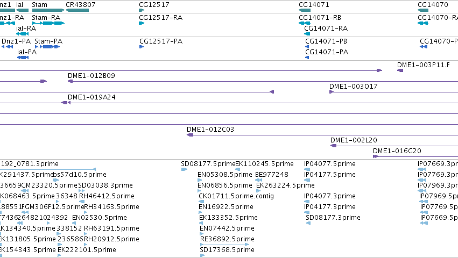The image size is (458, 258).
Task: Click the CG12517 gene glyph
Action: pos(142,10)
